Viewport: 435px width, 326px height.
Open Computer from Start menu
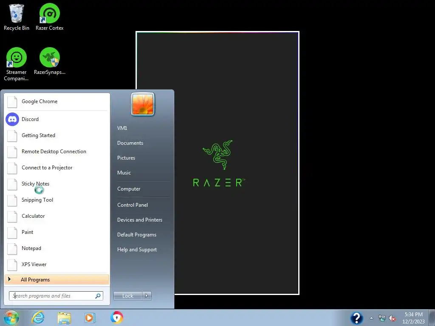[129, 189]
